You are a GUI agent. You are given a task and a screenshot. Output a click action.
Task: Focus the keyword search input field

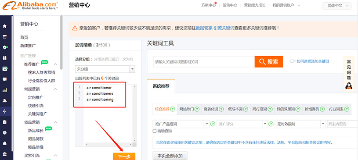click(204, 62)
